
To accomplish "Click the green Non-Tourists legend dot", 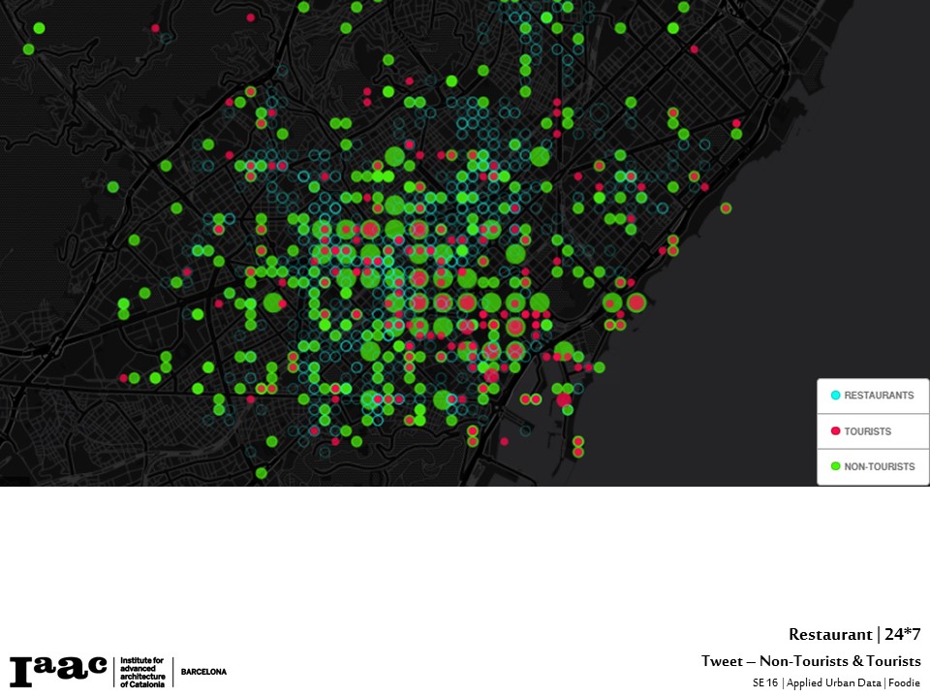I will point(835,466).
